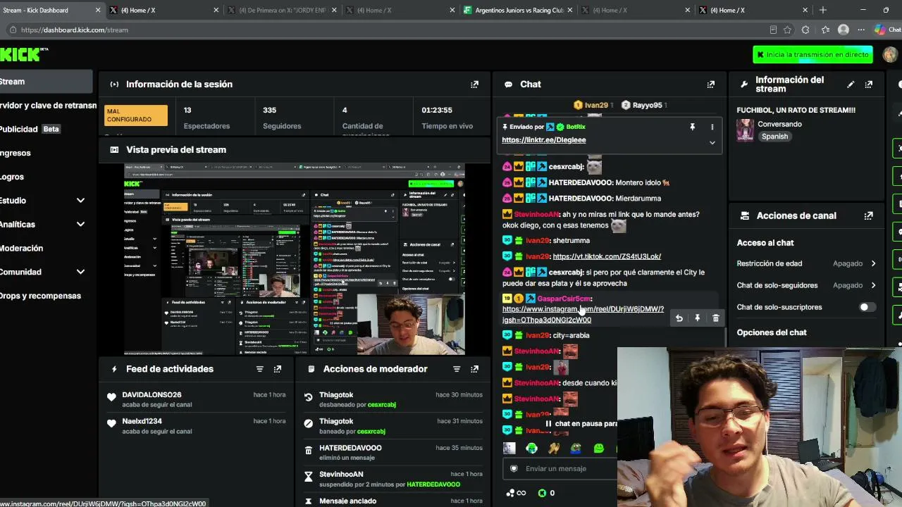
Task: Open GasparCsir5cm's Instagram reel link
Action: 583,314
